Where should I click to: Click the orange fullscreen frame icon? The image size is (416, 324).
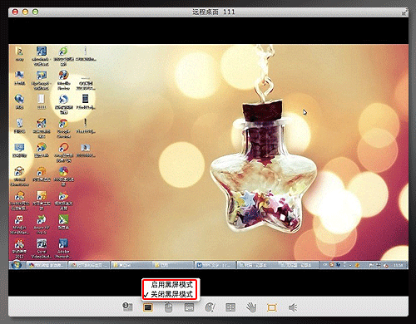point(272,307)
